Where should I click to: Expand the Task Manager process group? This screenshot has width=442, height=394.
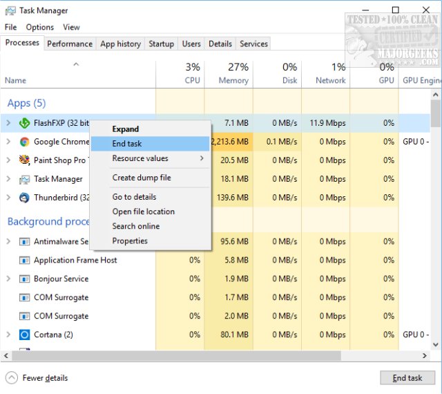coord(8,179)
